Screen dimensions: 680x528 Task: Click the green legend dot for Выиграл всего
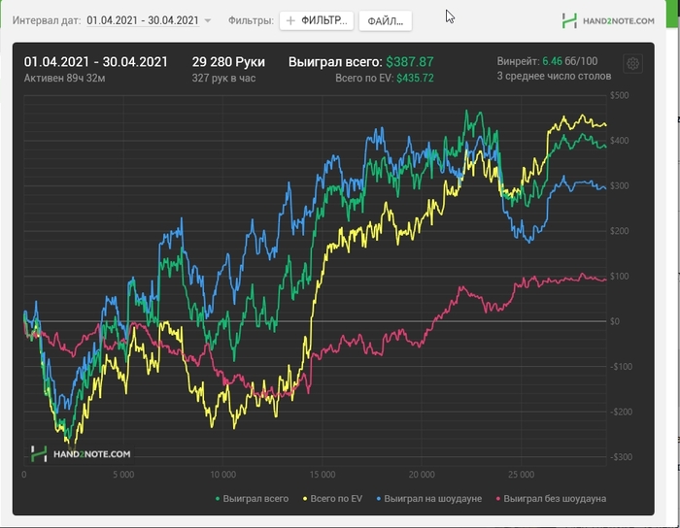pyautogui.click(x=218, y=499)
